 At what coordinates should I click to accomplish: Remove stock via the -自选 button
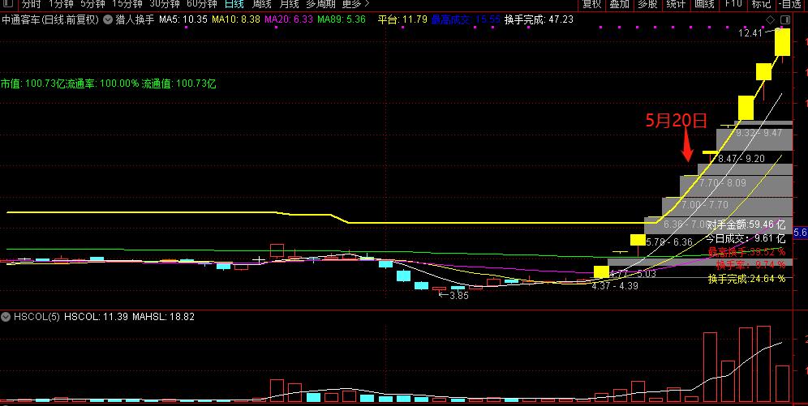[x=789, y=4]
